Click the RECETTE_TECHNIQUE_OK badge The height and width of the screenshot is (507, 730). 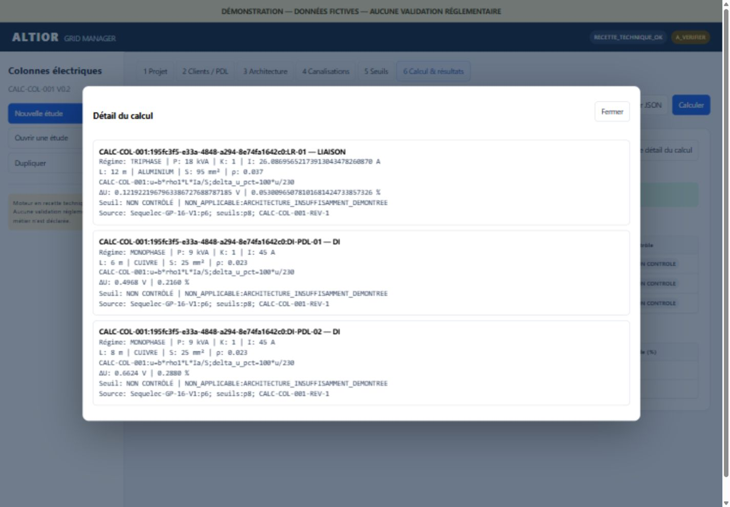point(628,37)
